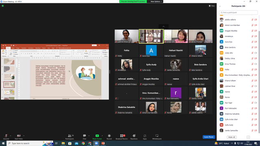The width and height of the screenshot is (260, 146).
Task: Open the View Options dropdown
Action: tap(156, 2)
